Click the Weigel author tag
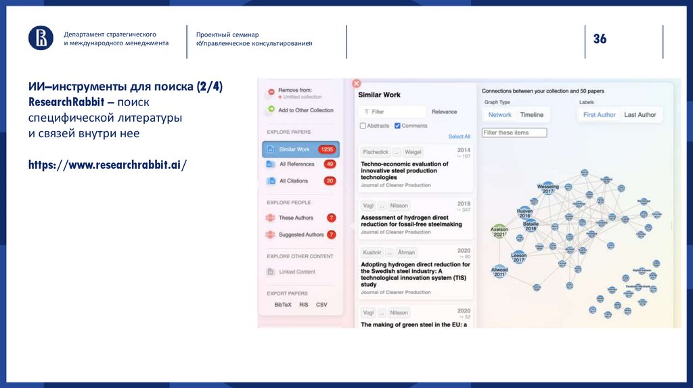This screenshot has height=388, width=693. [x=413, y=152]
